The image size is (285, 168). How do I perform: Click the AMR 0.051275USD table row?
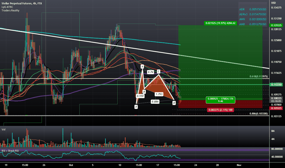[253, 24]
